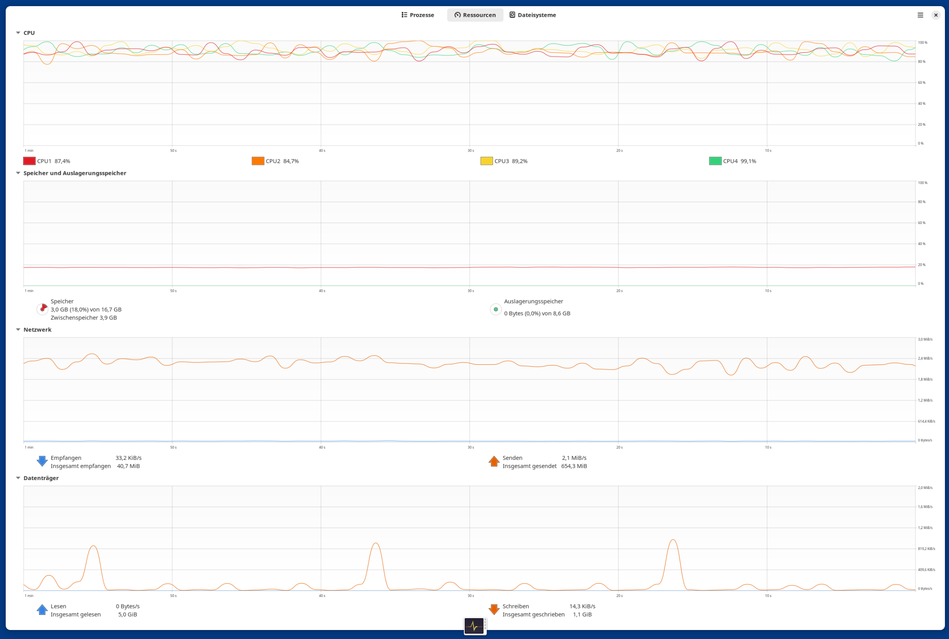Change the CPU3 yellow color swatch
The width and height of the screenshot is (949, 639).
(486, 161)
